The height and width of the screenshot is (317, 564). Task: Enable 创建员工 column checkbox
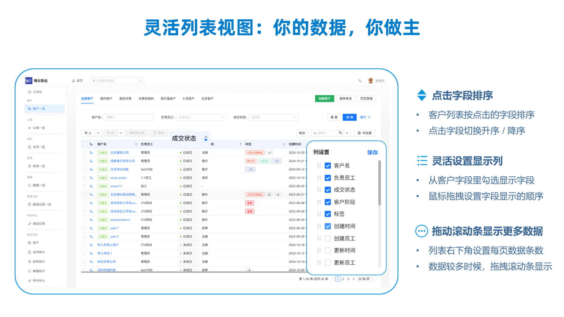coord(328,238)
